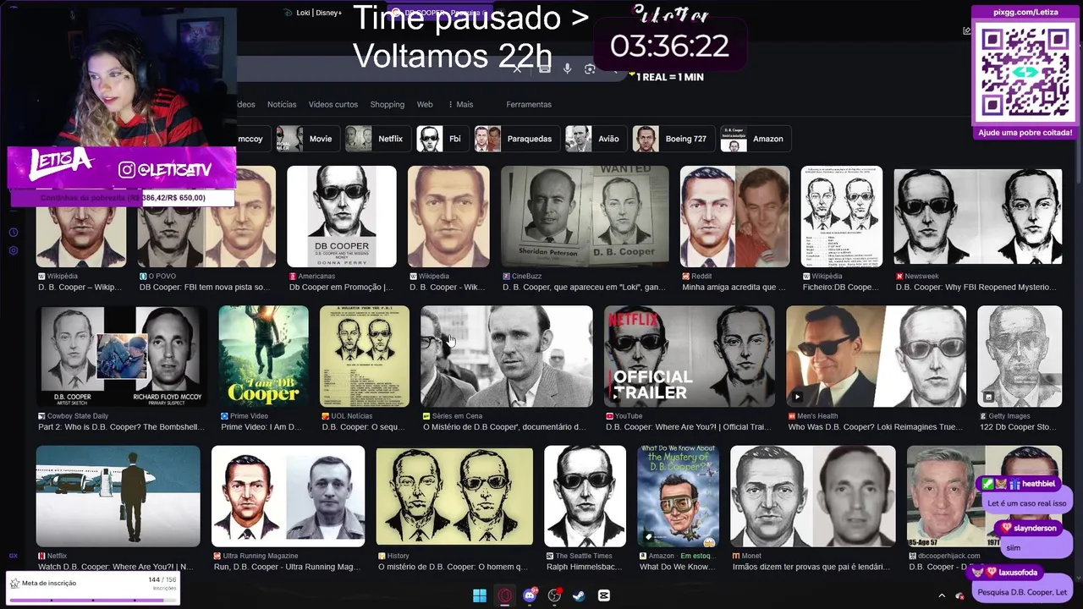The width and height of the screenshot is (1083, 609).
Task: Click 'Part 2: Who is D.B. Cooper? The Bombshell...' link
Action: coord(121,427)
